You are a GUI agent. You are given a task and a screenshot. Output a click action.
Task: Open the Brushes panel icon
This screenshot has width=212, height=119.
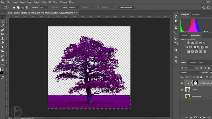pos(176,39)
